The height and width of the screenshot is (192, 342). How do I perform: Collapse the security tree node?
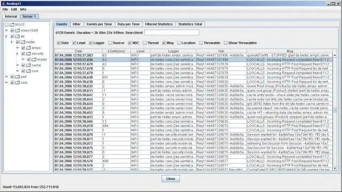[18, 53]
